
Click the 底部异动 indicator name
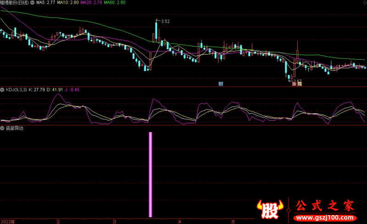tap(15, 128)
